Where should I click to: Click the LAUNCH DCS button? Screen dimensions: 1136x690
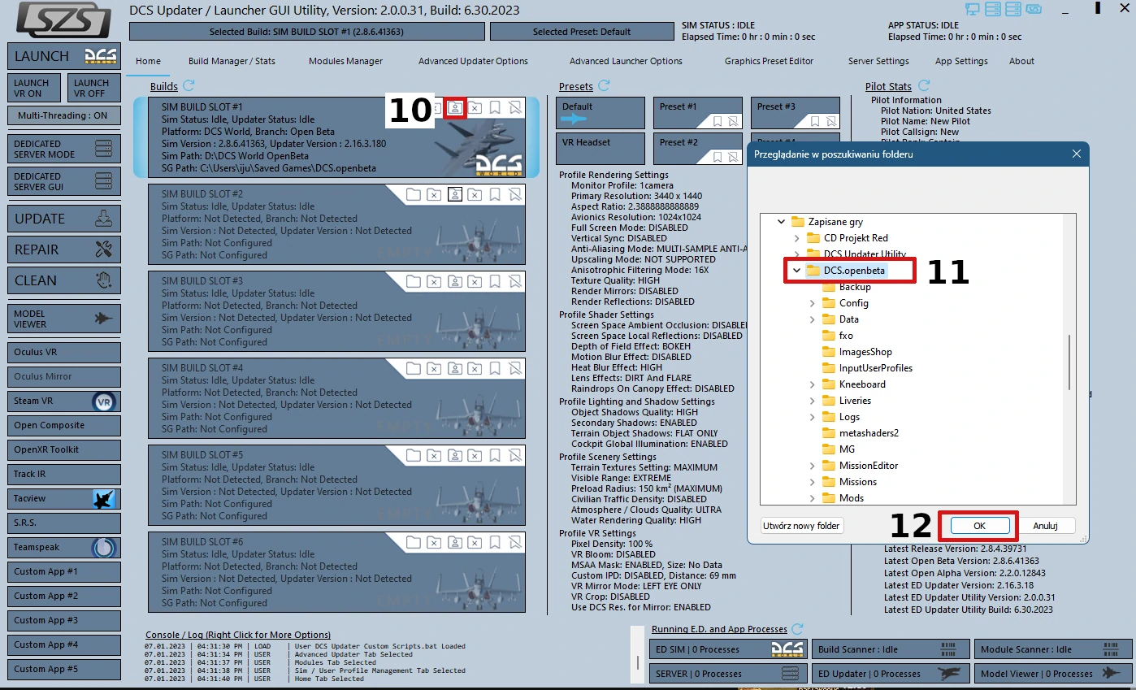(x=64, y=56)
